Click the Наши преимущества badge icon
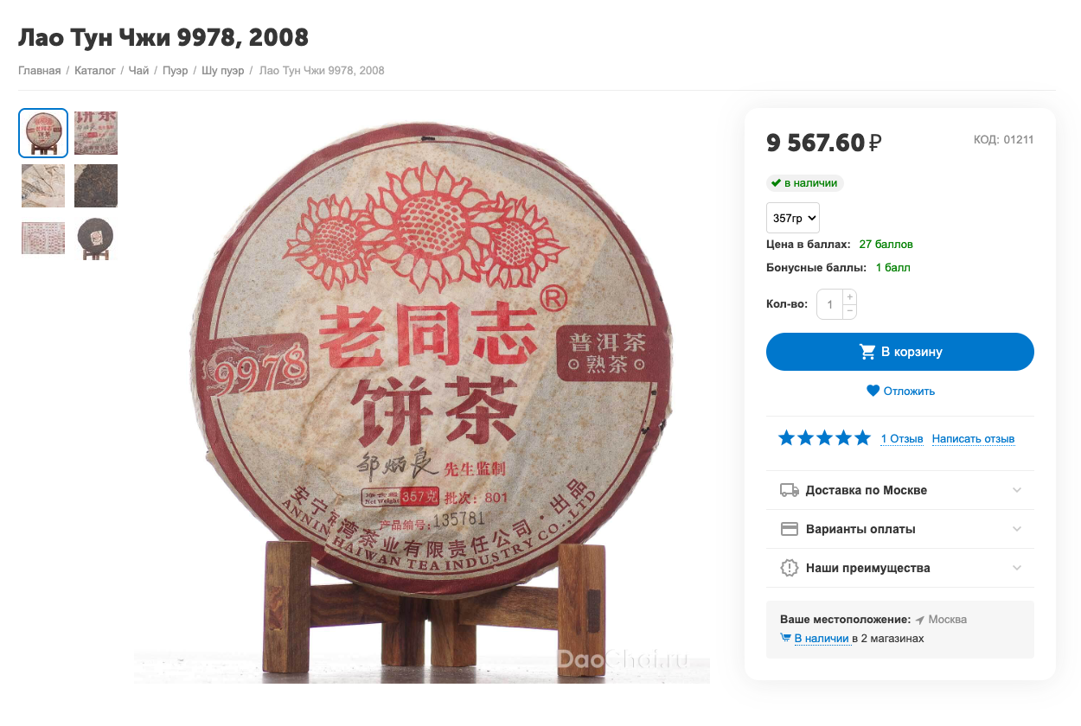Screen dimensions: 1081x726 point(790,568)
